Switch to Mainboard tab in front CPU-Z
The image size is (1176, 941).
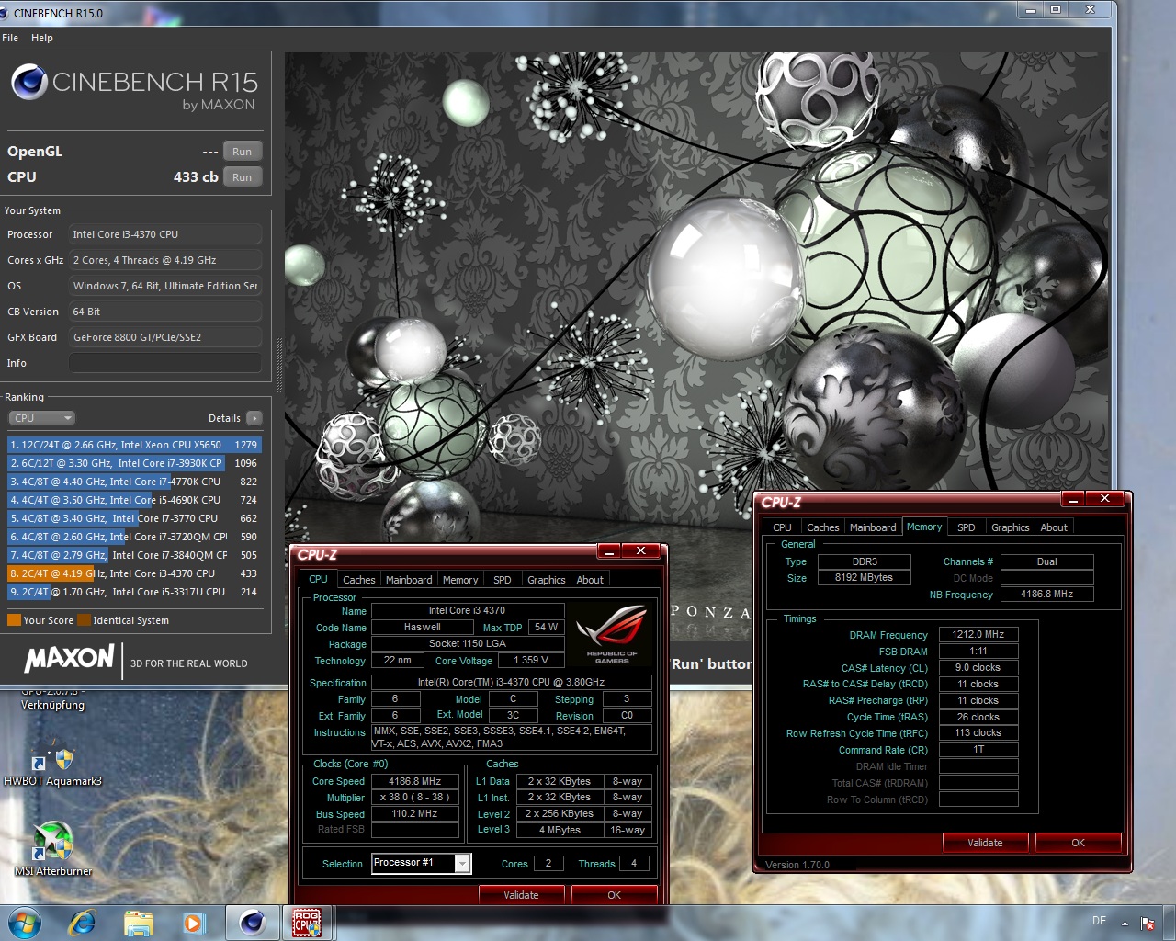point(409,580)
